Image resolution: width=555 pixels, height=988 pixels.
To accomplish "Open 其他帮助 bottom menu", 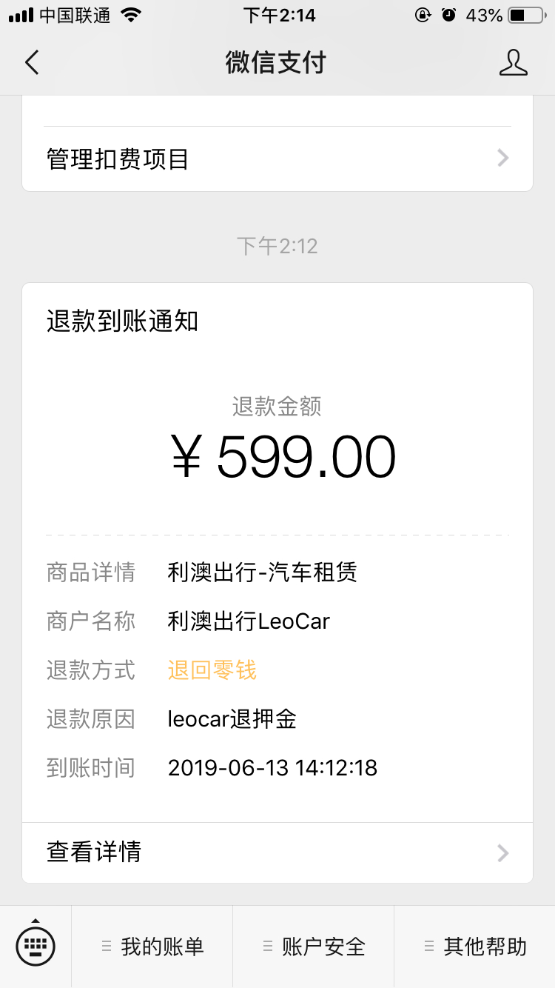I will 475,946.
